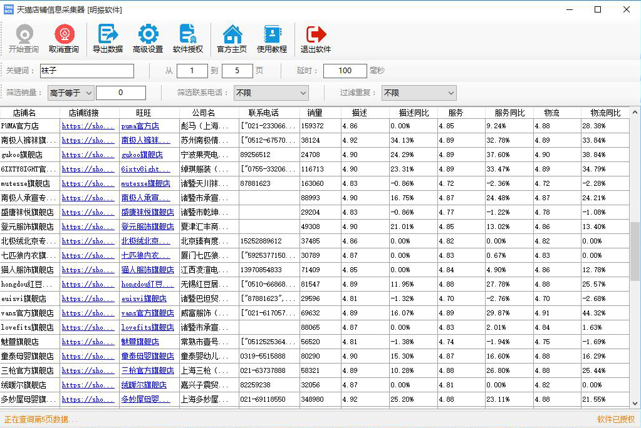Select the 三枪官方旗舰店 shop name cell
641x428 pixels.
(x=28, y=370)
